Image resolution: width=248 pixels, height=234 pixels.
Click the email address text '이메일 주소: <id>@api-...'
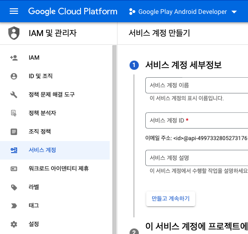[197, 138]
